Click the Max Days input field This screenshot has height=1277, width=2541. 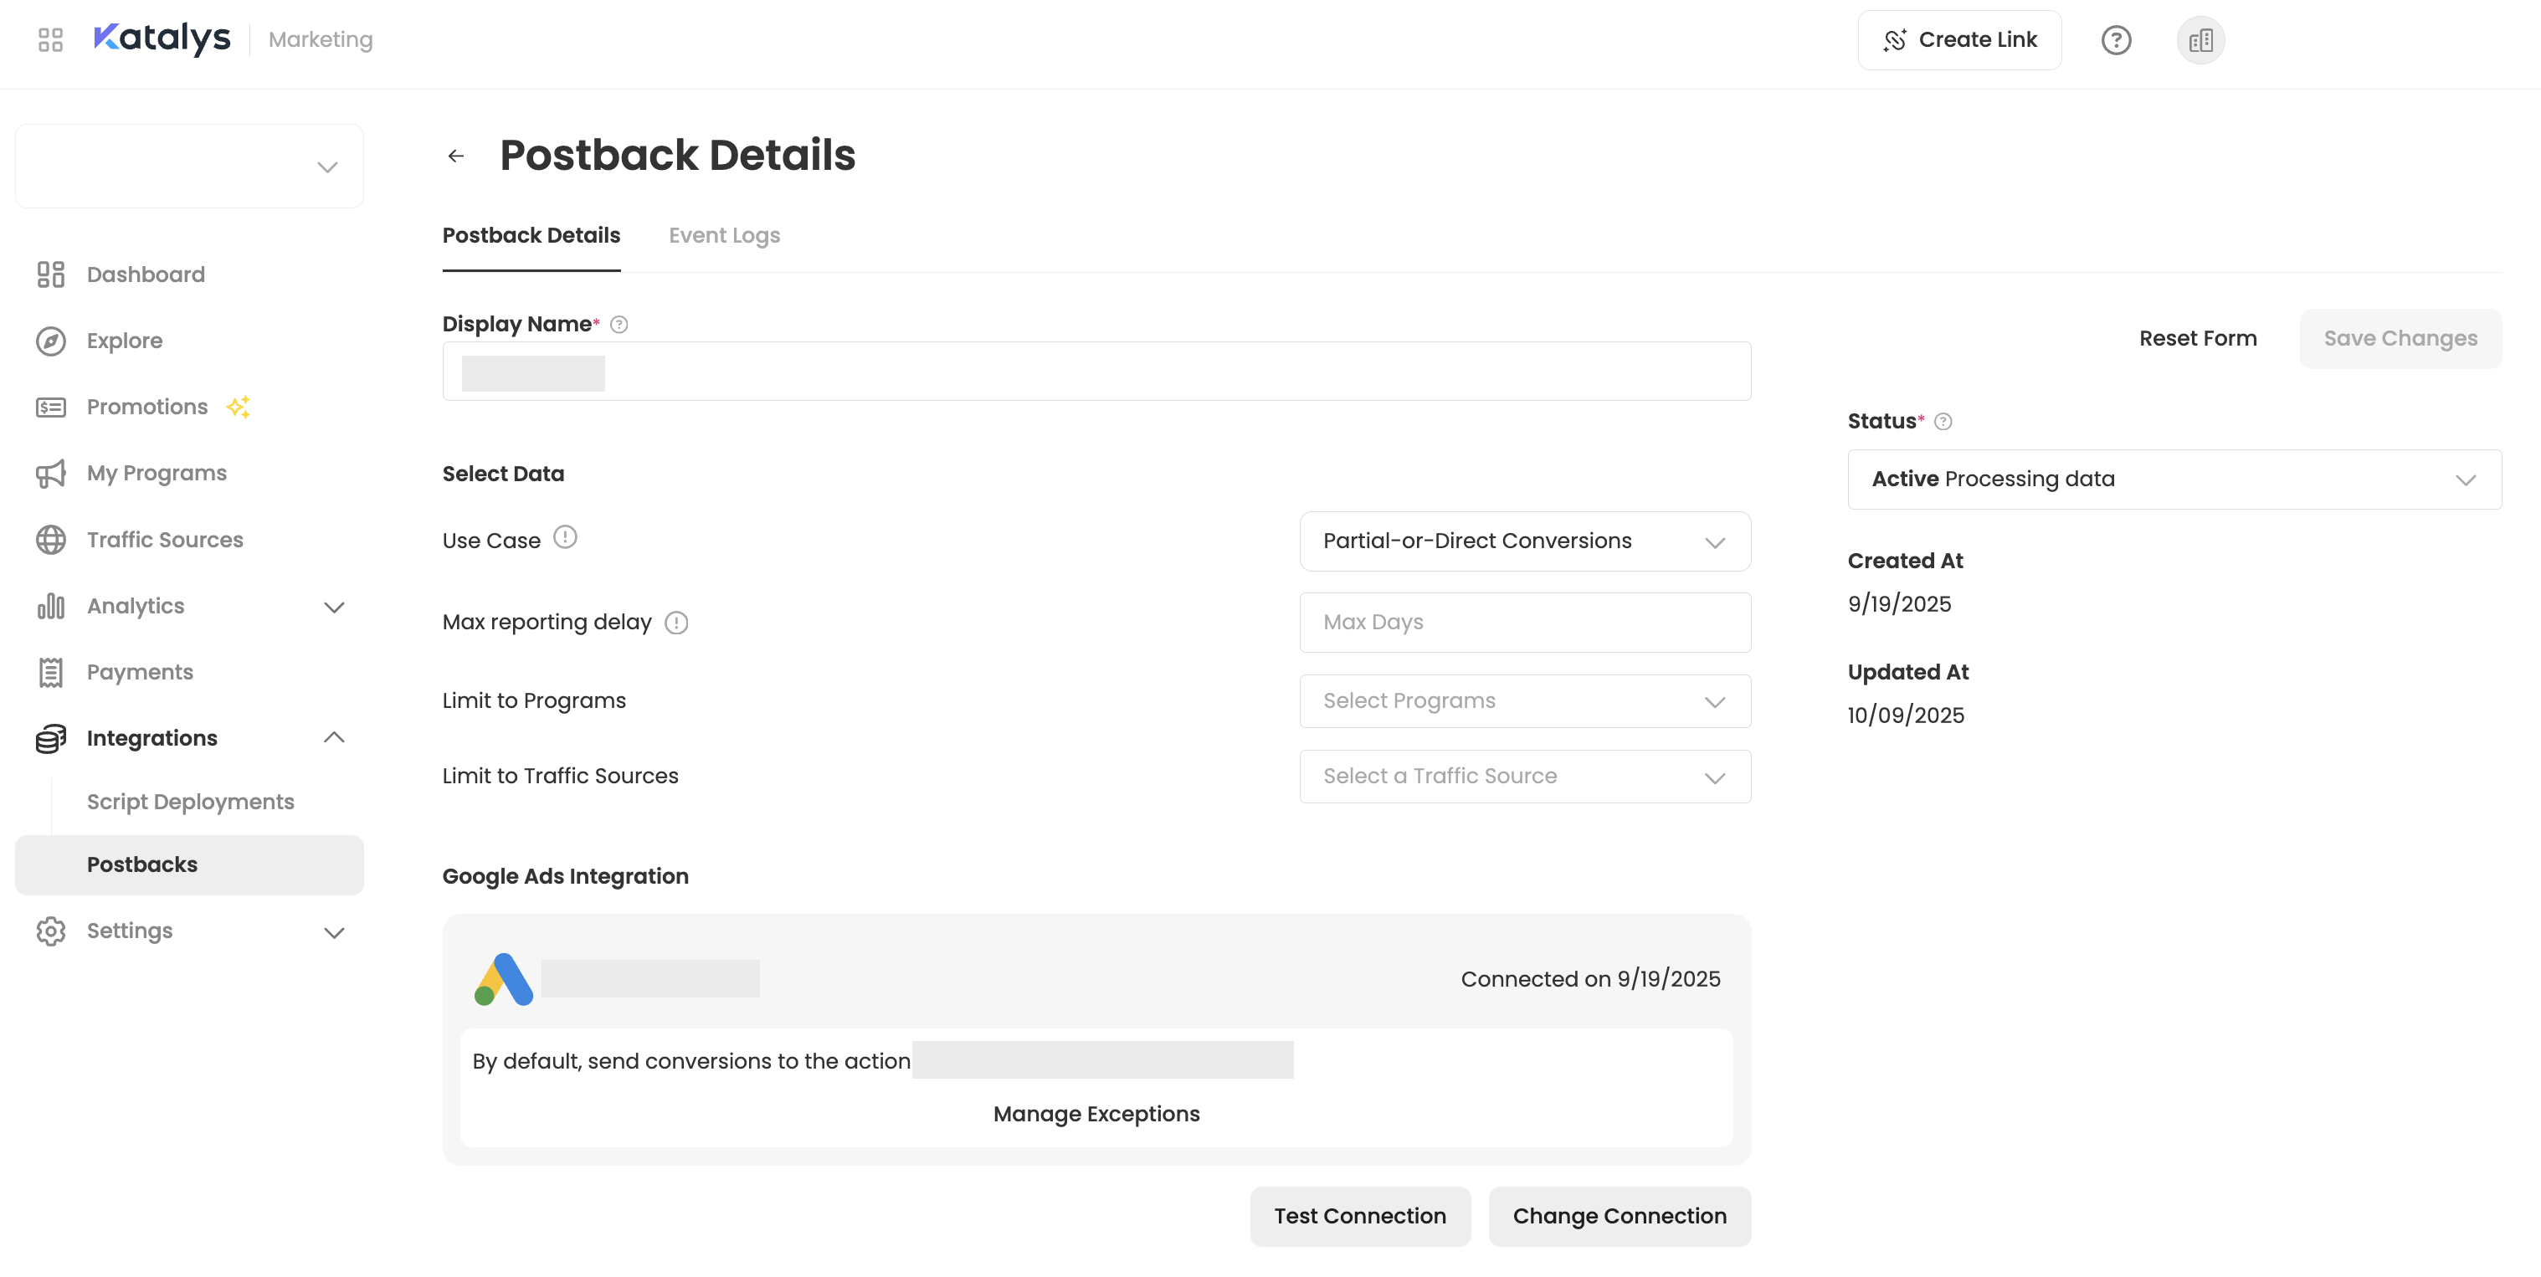click(x=1524, y=623)
